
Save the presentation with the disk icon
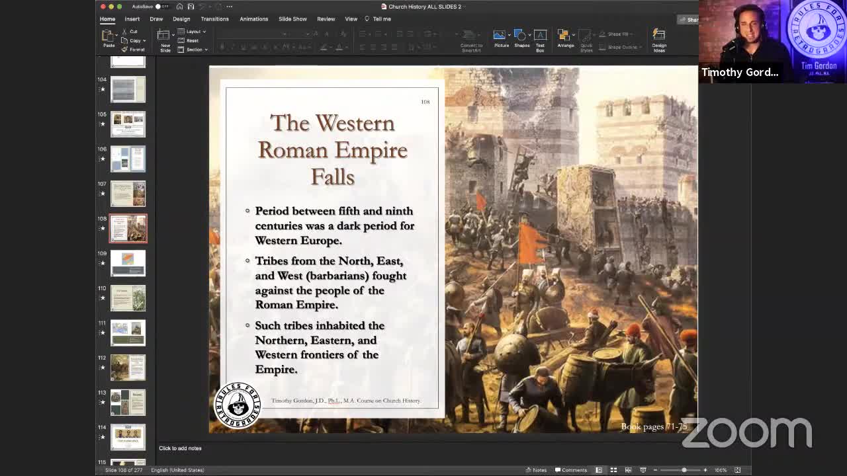coord(191,7)
